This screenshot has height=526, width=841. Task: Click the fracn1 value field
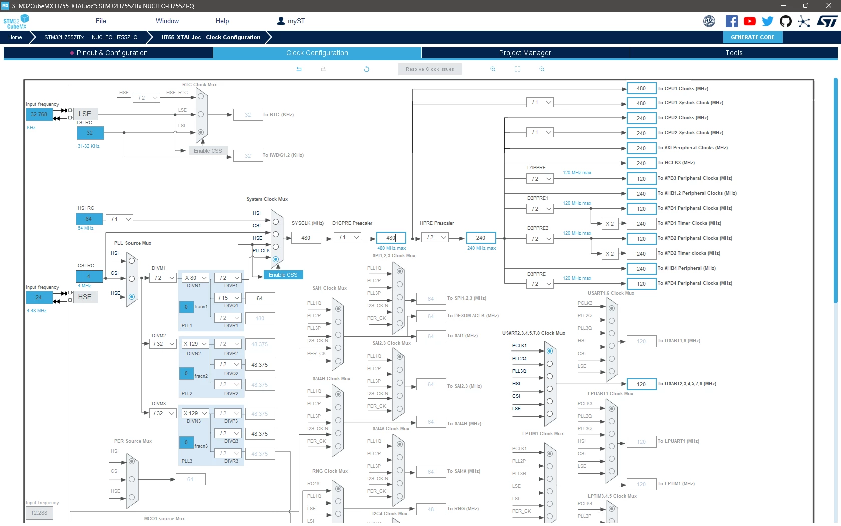click(186, 307)
